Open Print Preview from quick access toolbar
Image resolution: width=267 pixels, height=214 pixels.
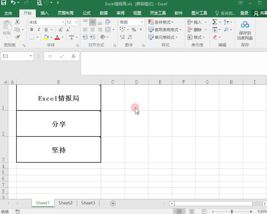pyautogui.click(x=39, y=3)
